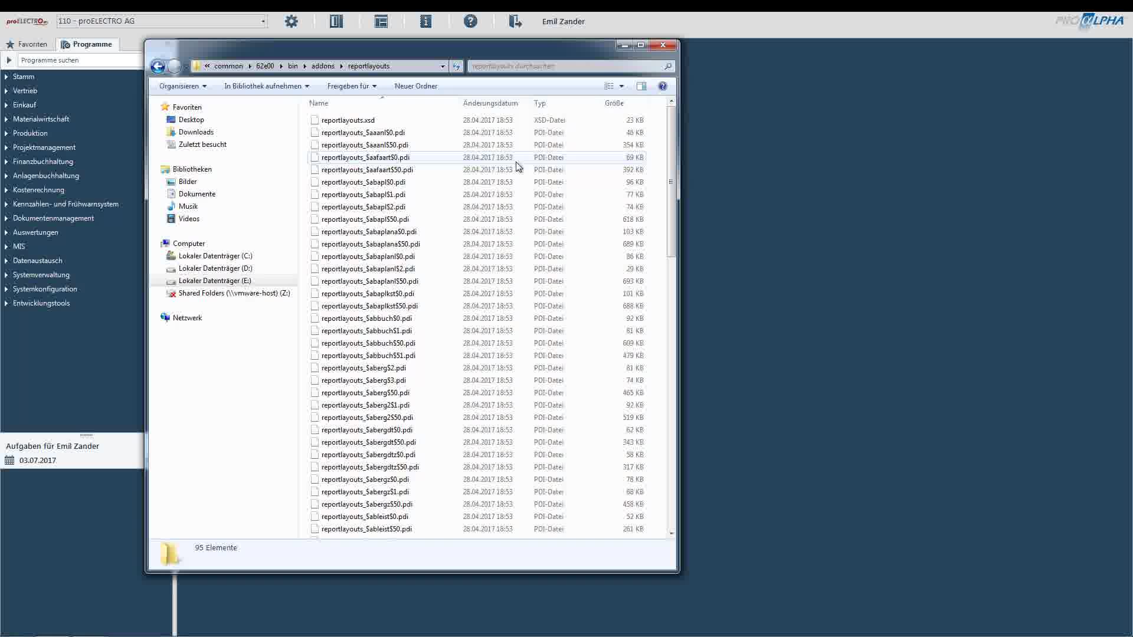
Task: Open the info icon in top toolbar
Action: click(425, 21)
